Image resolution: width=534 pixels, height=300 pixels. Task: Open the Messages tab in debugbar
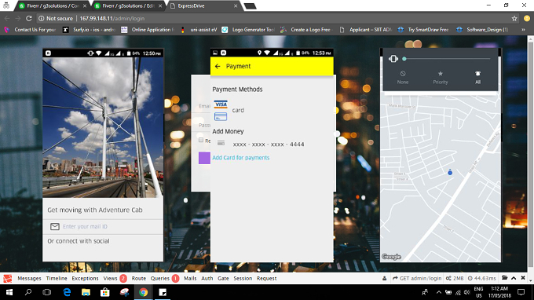click(29, 279)
